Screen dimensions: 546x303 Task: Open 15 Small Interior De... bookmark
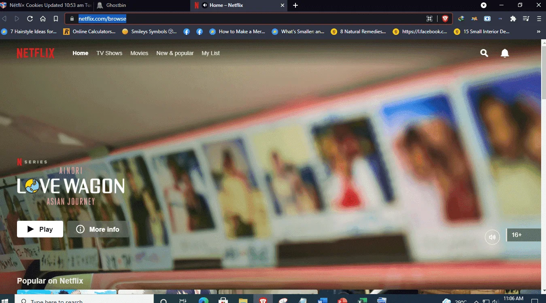482,32
